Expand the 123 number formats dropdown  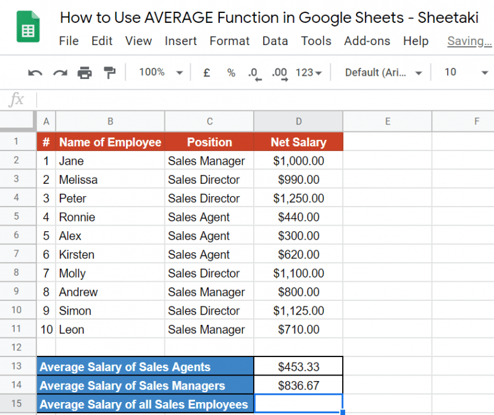point(309,73)
